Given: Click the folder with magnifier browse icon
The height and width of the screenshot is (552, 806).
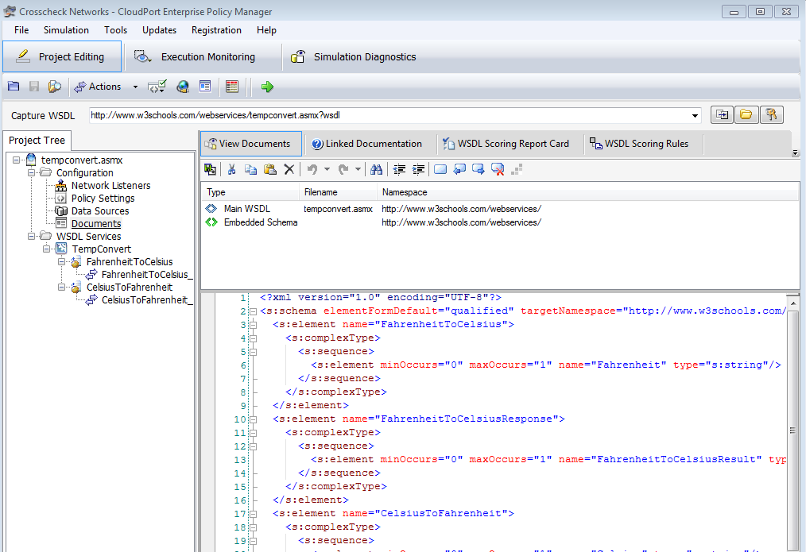Looking at the screenshot, I should tap(55, 87).
